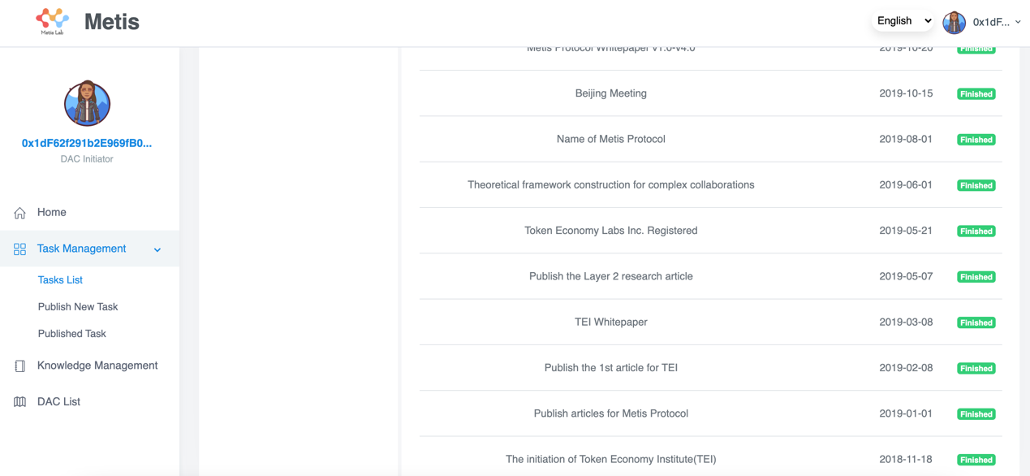This screenshot has height=476, width=1030.
Task: Click the Metis title text in header
Action: click(112, 22)
